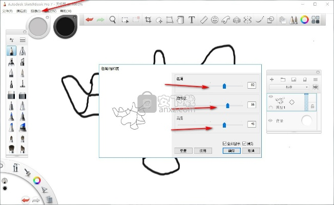Click the layer opacity field showing 100
This screenshot has height=205, width=334.
point(316,87)
